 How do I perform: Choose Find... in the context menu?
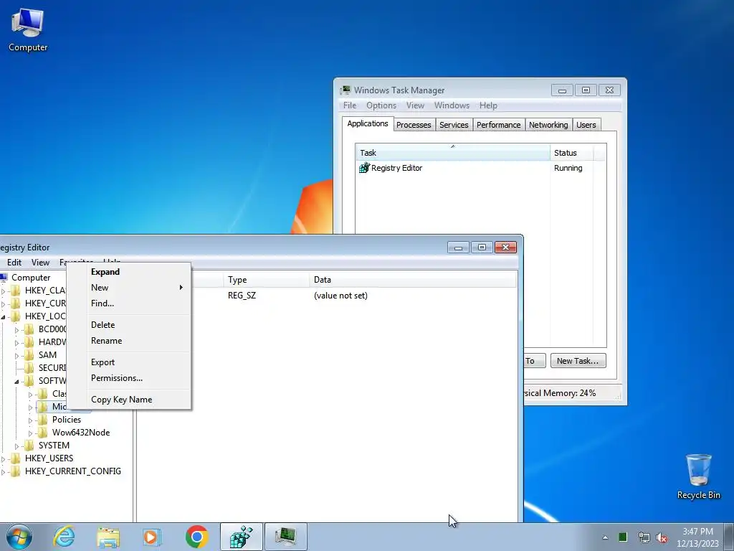[129, 303]
